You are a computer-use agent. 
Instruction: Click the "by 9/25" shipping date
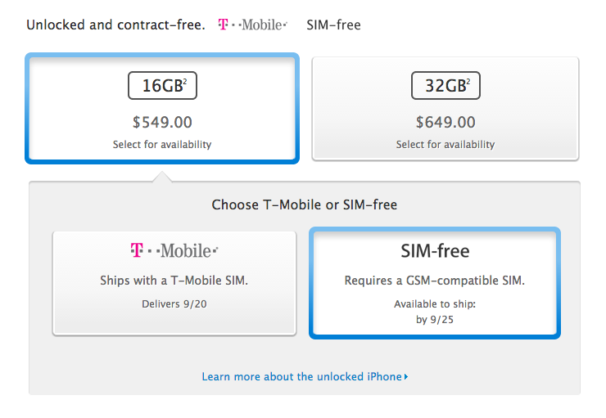point(434,319)
